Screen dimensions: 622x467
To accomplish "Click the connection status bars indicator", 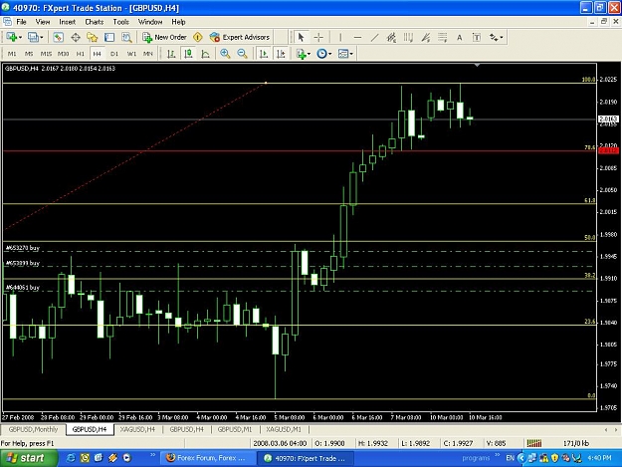I will pyautogui.click(x=534, y=443).
